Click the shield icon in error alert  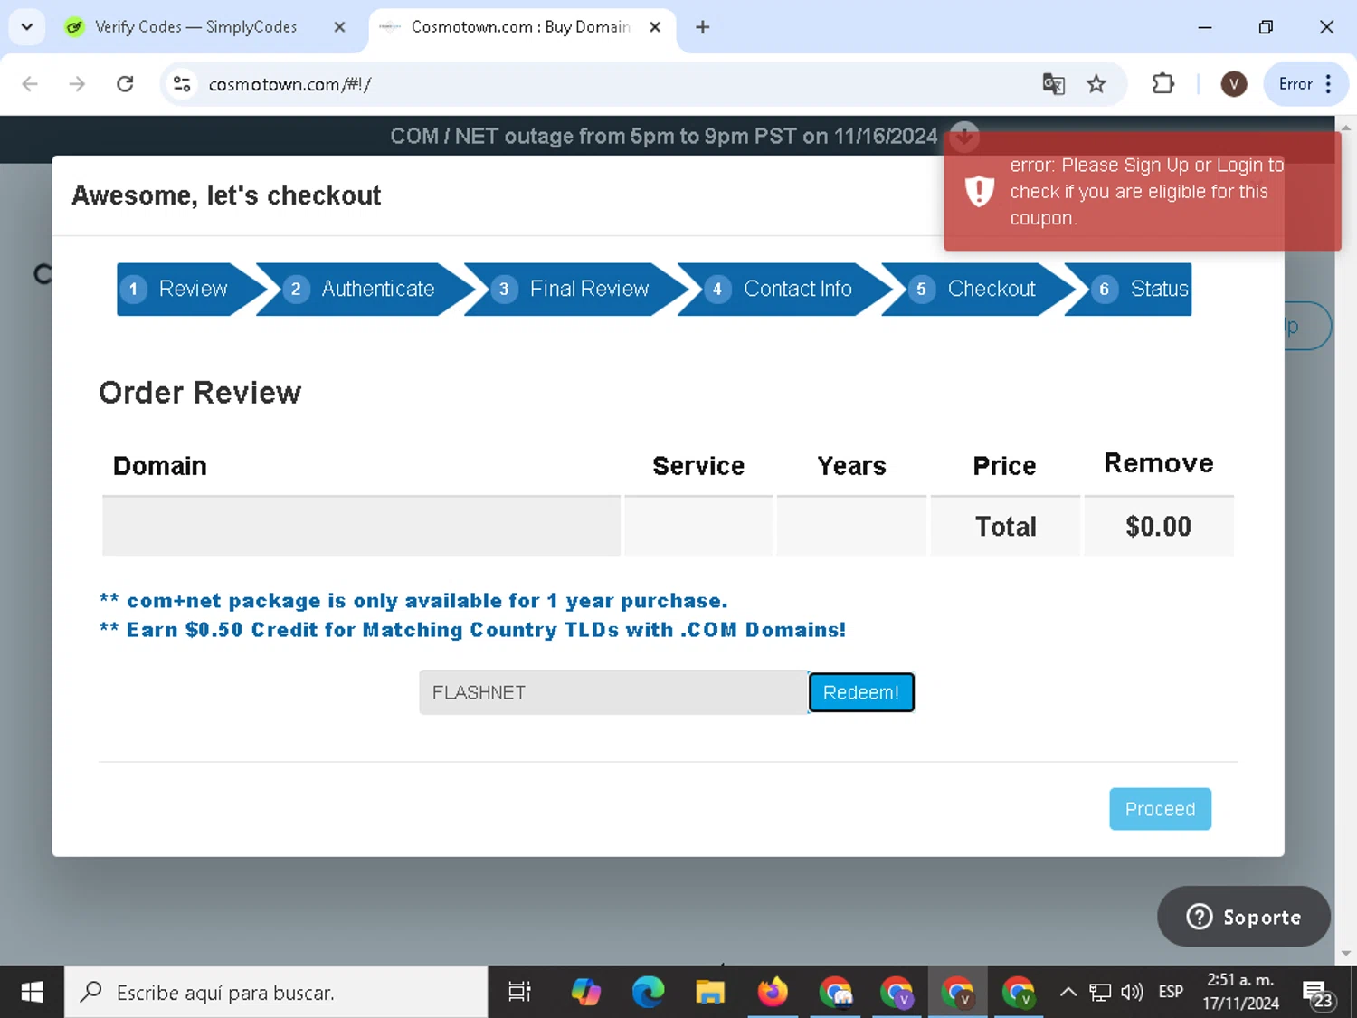(979, 191)
